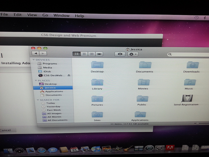Cancel the Adobe installer

[5, 130]
